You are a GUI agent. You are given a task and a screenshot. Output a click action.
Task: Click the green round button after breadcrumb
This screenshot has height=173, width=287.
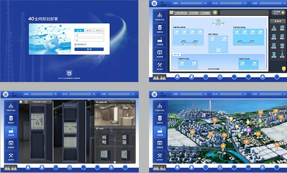[215, 12]
